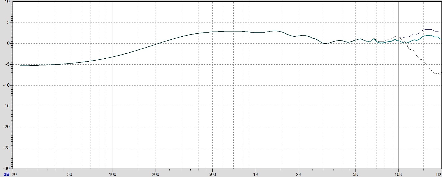Click the 10K frequency axis label
The height and width of the screenshot is (177, 442).
pyautogui.click(x=398, y=174)
